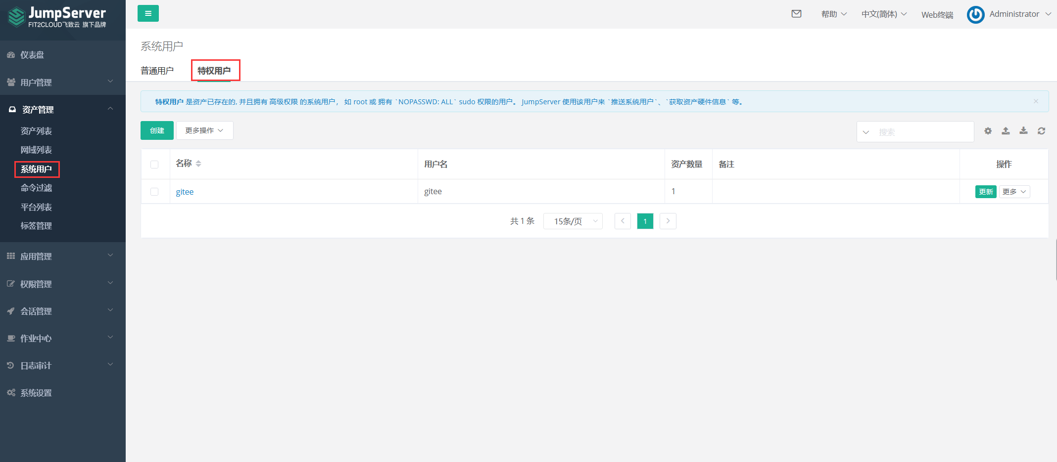
Task: Open 资产列表 in sidebar
Action: coord(36,131)
